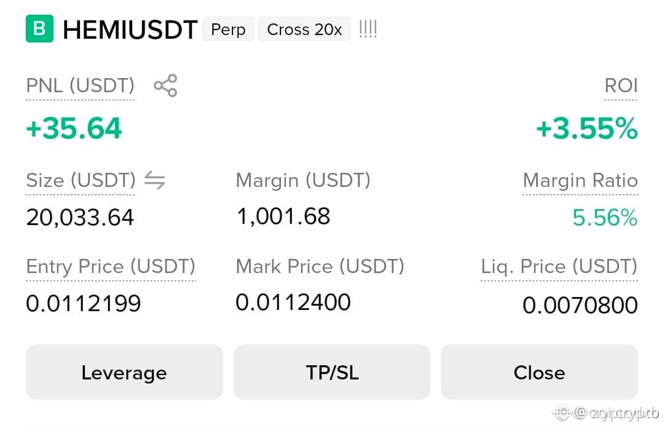The image size is (664, 428).
Task: Toggle size unit with swap arrows icon
Action: coord(154,180)
